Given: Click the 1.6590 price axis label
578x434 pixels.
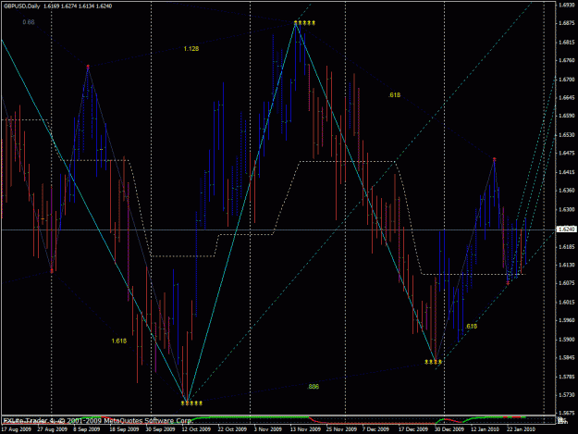Looking at the screenshot, I should click(567, 117).
